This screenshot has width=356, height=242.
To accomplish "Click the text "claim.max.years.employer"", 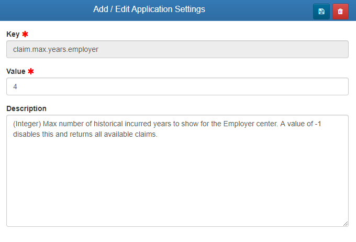I will 56,49.
